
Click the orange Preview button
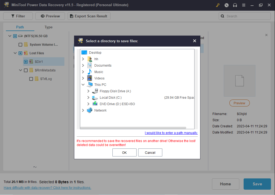tap(239, 103)
